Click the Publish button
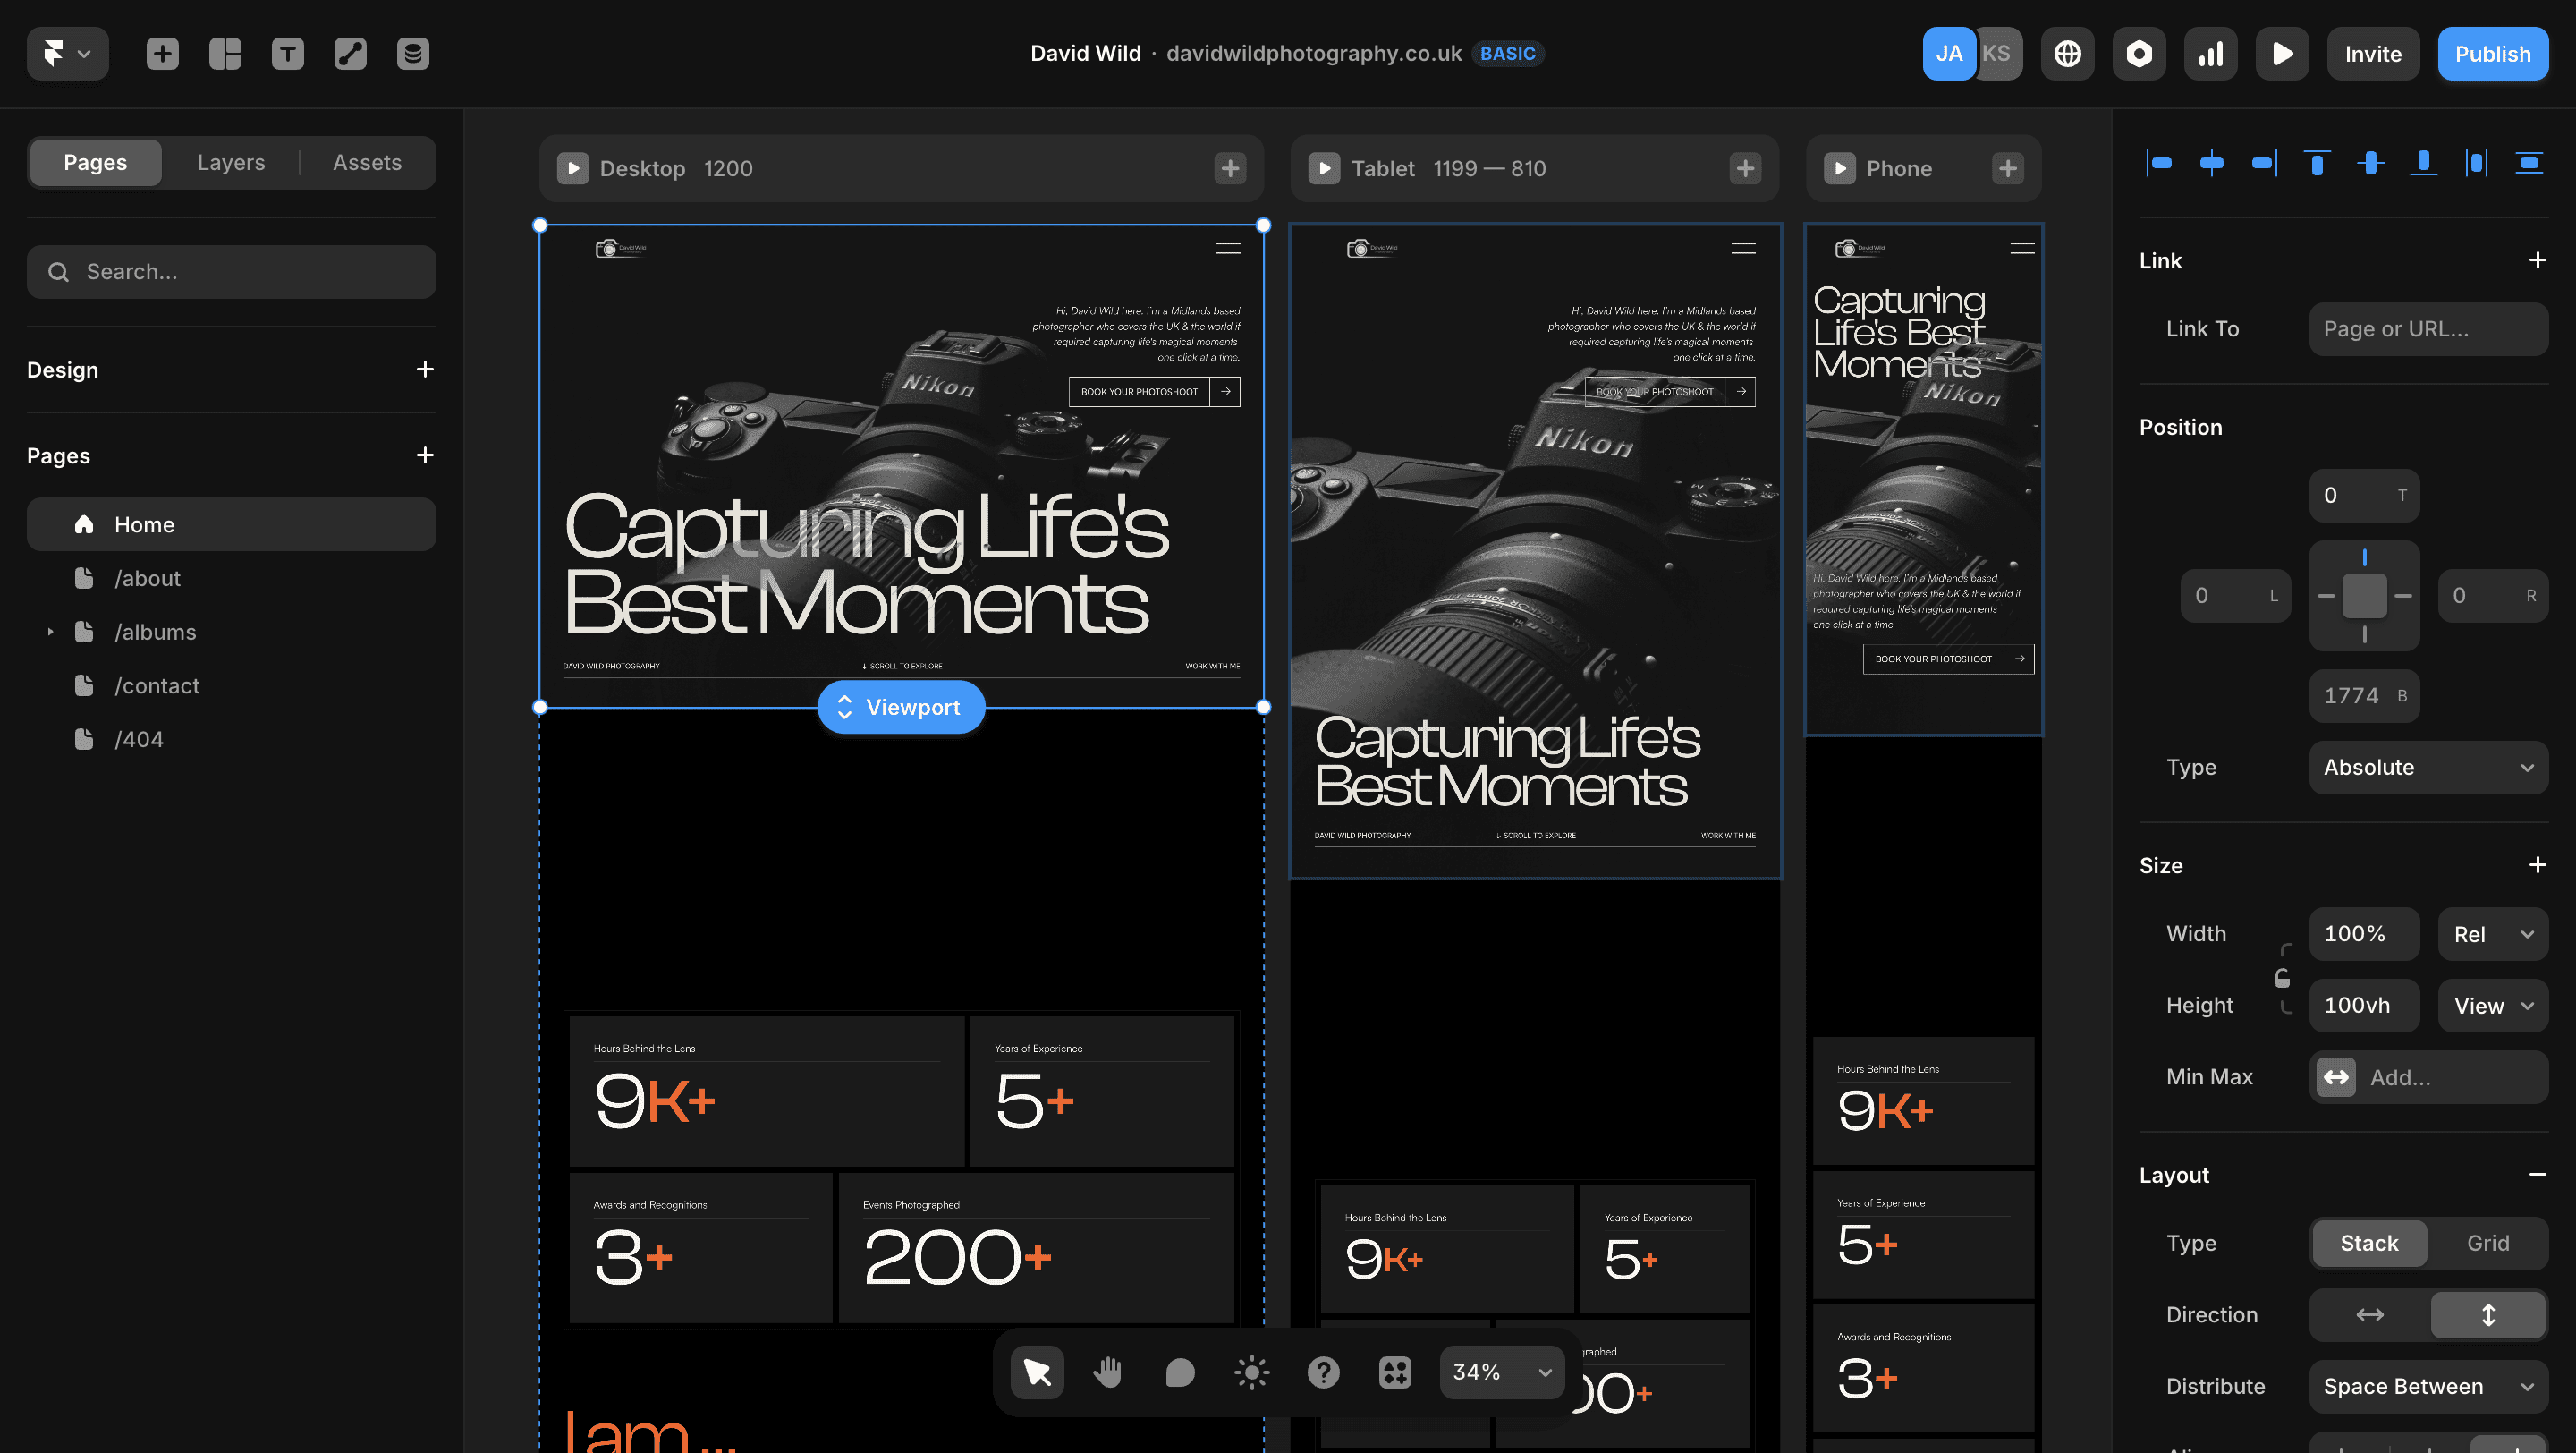2576x1453 pixels. point(2492,54)
